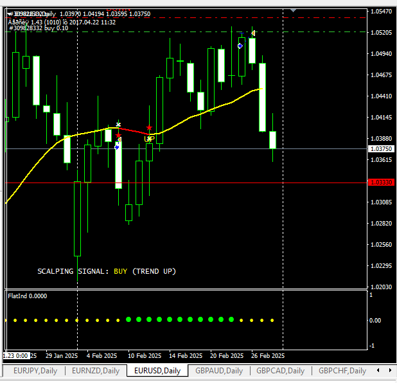Click the blue buy arrow near 20 Feb candles

point(240,46)
